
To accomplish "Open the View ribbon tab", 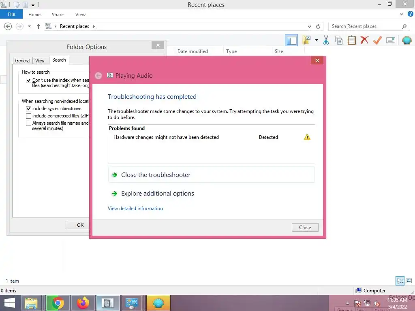I will pos(80,15).
